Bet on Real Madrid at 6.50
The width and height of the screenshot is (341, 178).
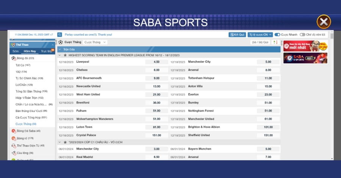(156, 157)
